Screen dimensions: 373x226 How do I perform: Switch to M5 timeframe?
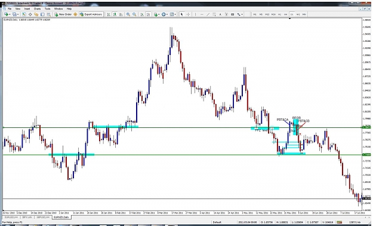click(261, 14)
